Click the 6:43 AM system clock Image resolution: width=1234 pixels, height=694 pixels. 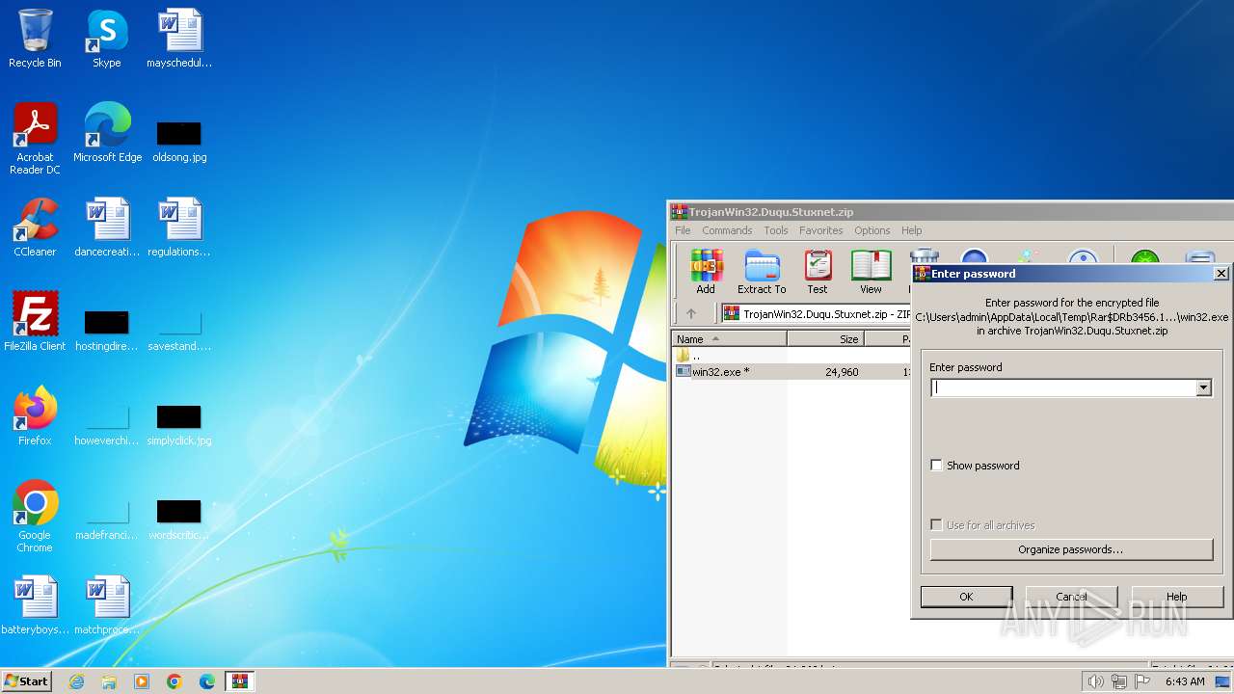pos(1185,681)
